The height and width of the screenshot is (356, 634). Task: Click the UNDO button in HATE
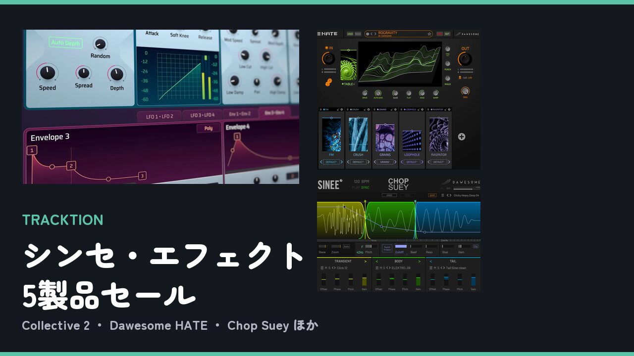click(x=350, y=34)
